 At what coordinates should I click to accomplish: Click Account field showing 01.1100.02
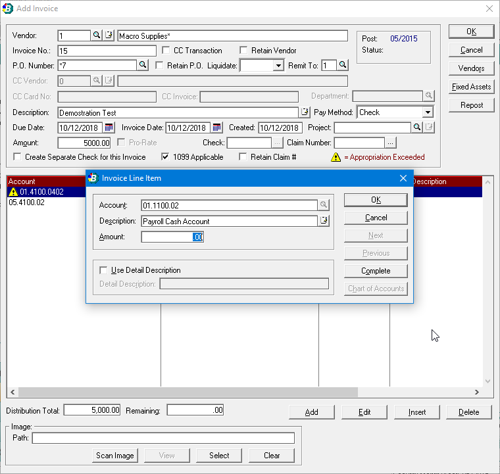tap(229, 206)
